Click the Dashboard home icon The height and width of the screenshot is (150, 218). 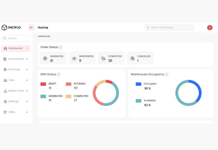[5, 48]
